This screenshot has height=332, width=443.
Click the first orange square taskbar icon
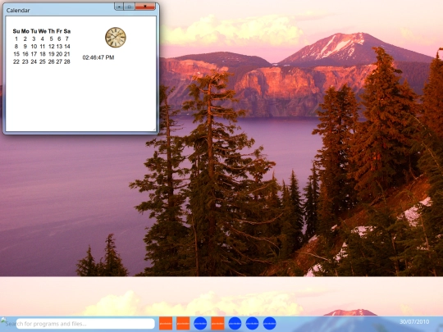(x=166, y=323)
